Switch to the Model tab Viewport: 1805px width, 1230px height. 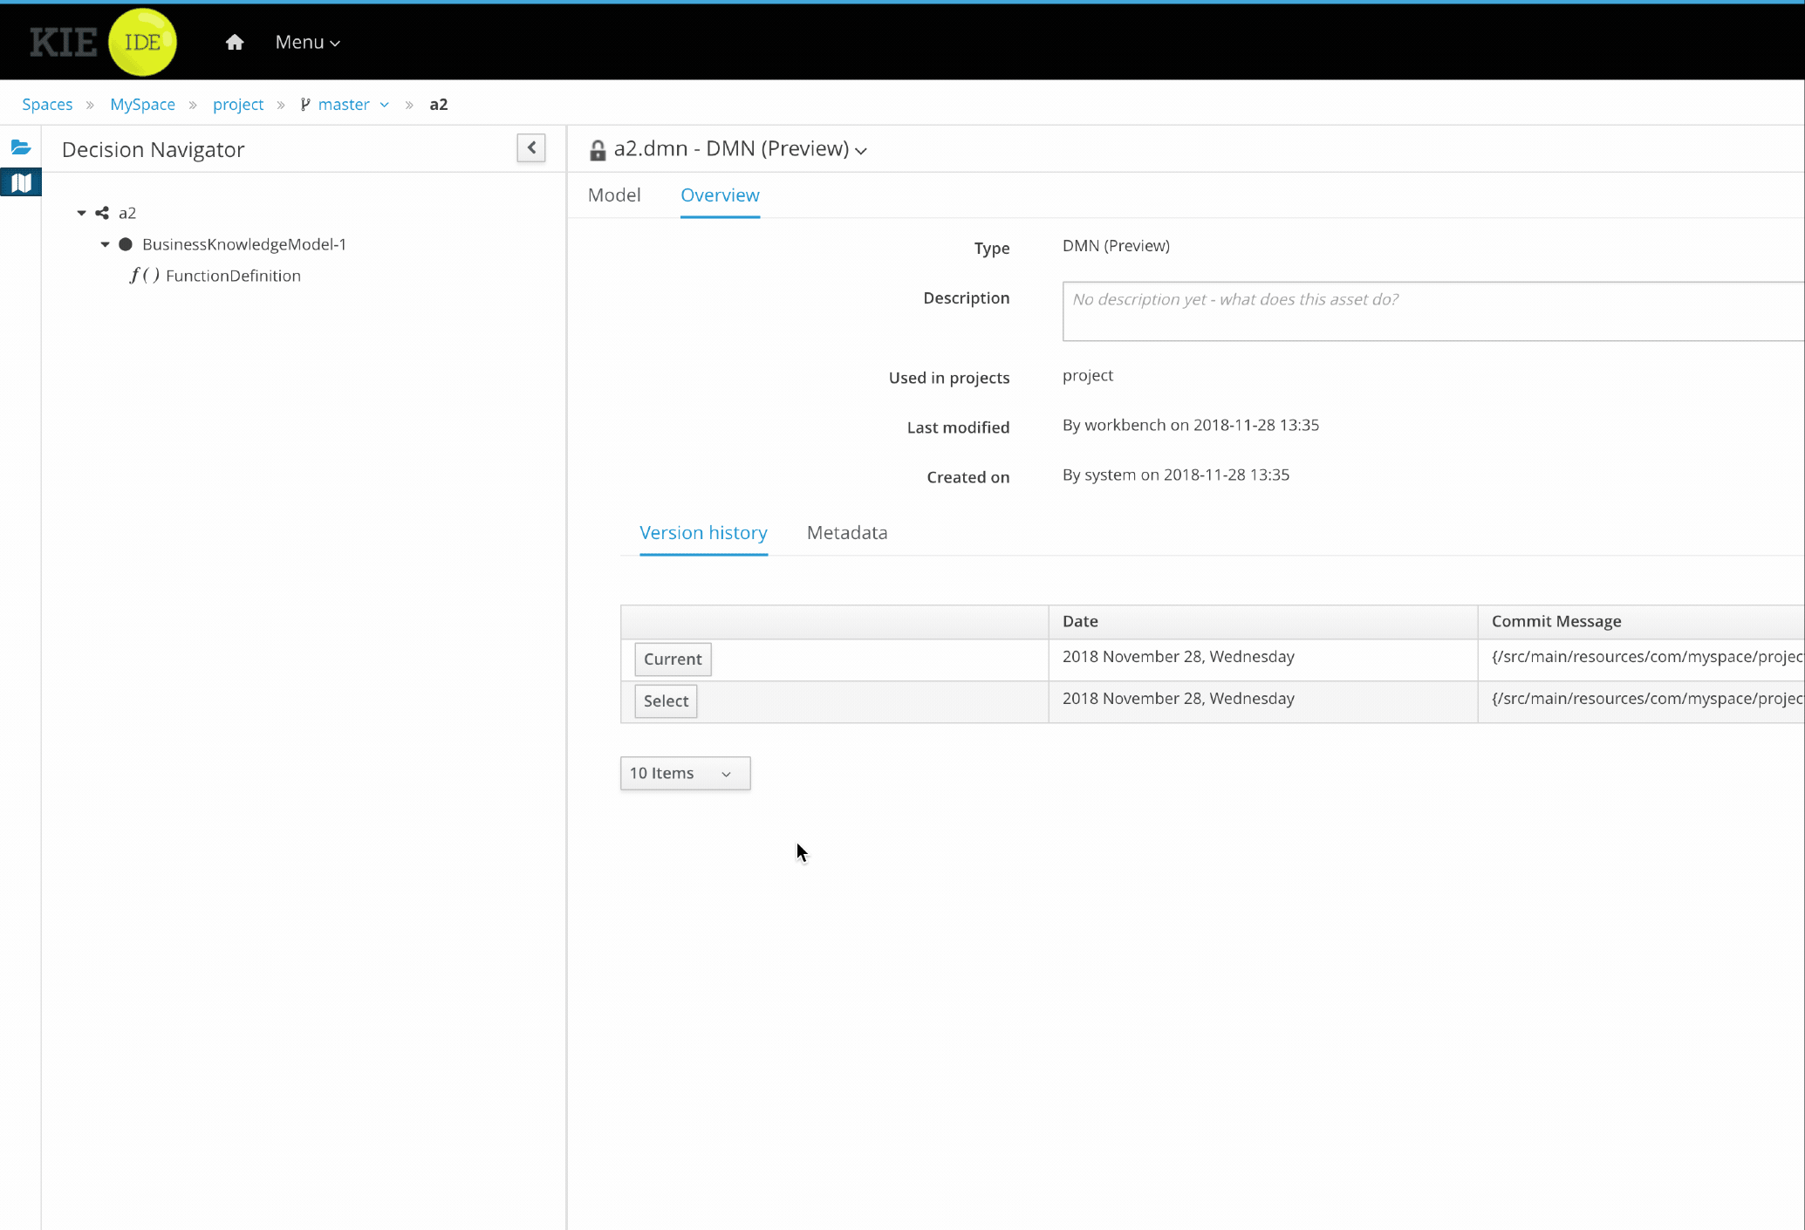click(x=613, y=195)
